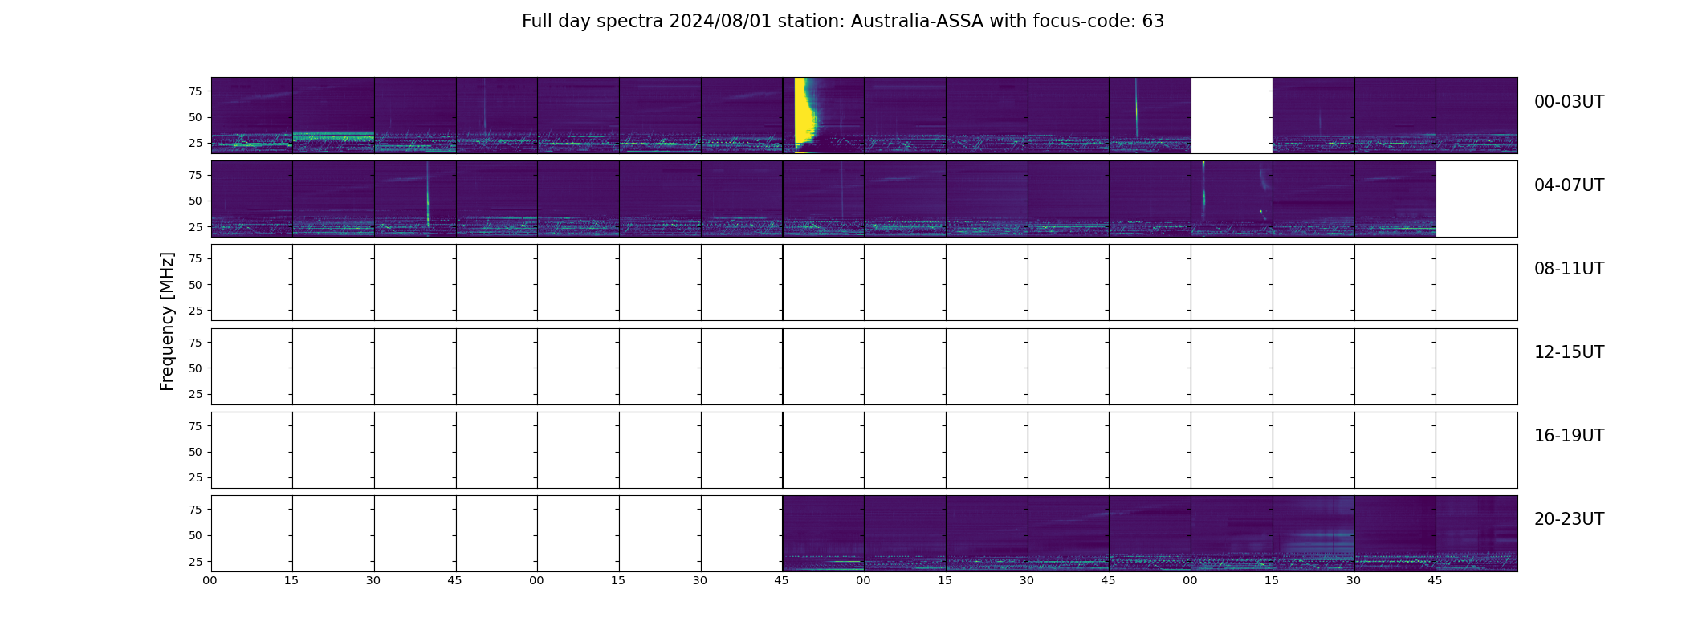Click the first empty panel in 08-11UT row
This screenshot has width=1686, height=642.
[x=252, y=282]
